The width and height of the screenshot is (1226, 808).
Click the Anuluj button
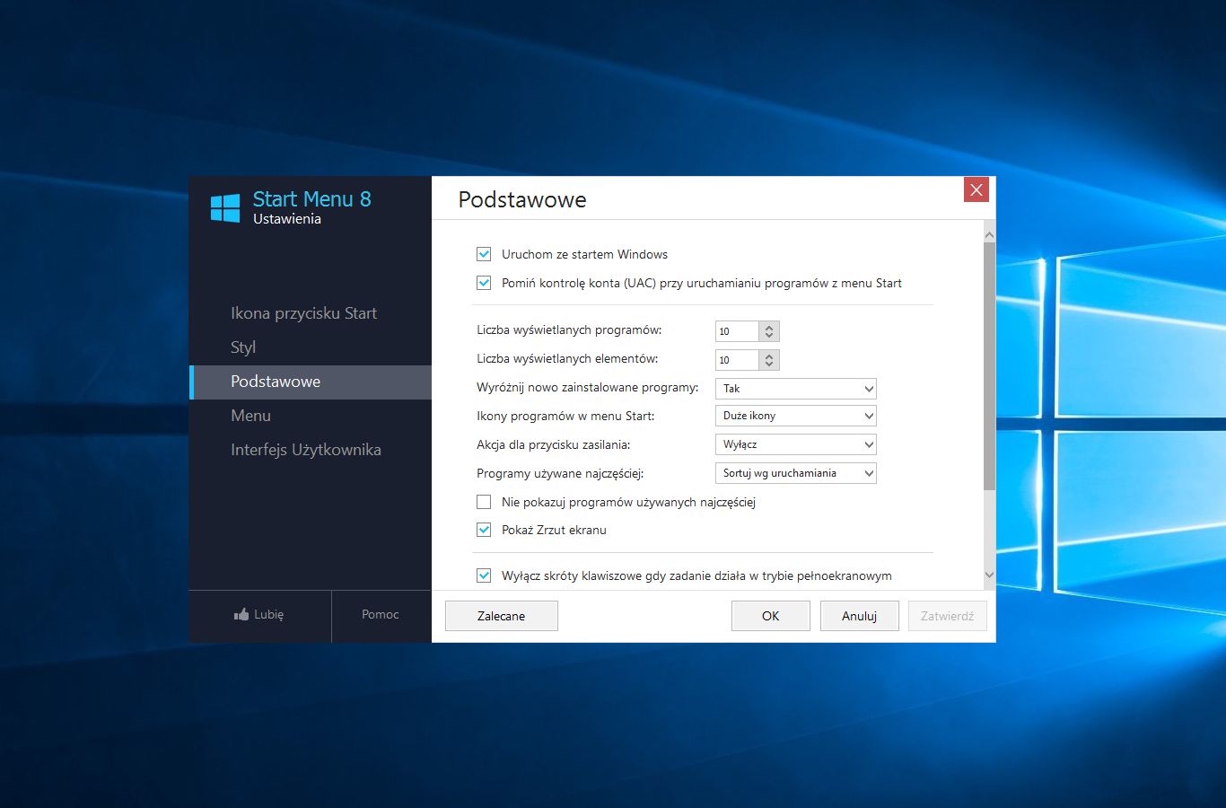(x=860, y=616)
